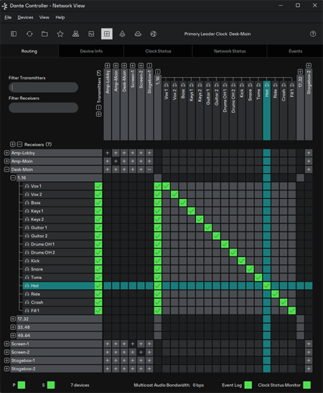
Task: Click the Filter Receivers input field
Action: [x=43, y=107]
